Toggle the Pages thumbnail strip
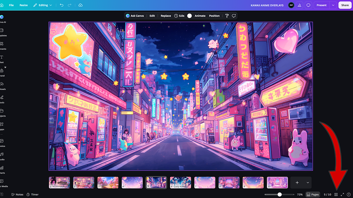The width and height of the screenshot is (353, 198). [x=313, y=194]
